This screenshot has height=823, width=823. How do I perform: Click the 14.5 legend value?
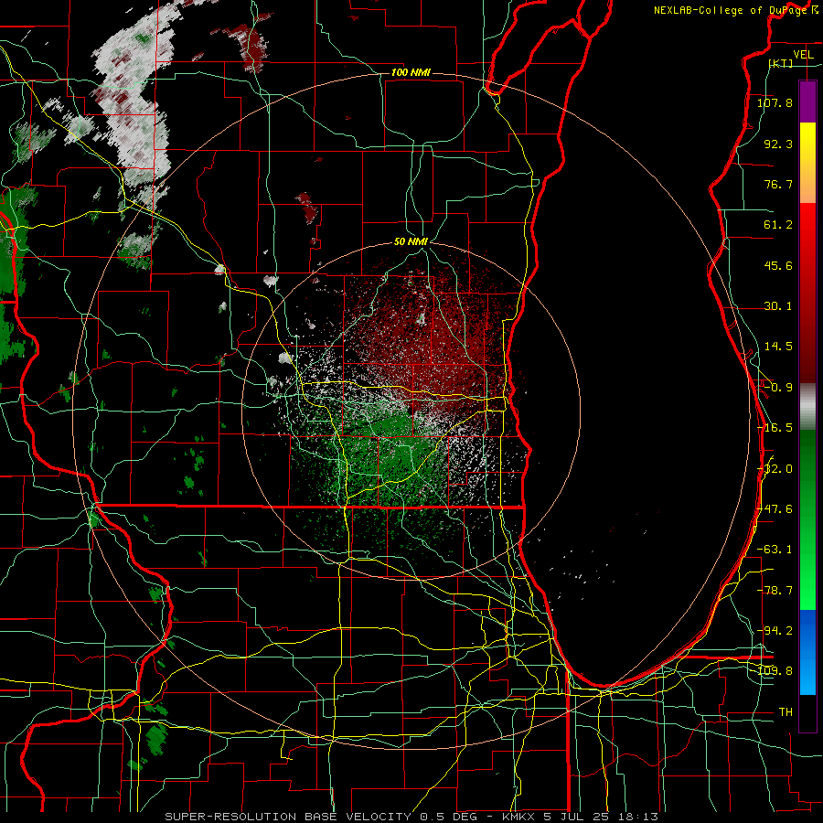778,347
